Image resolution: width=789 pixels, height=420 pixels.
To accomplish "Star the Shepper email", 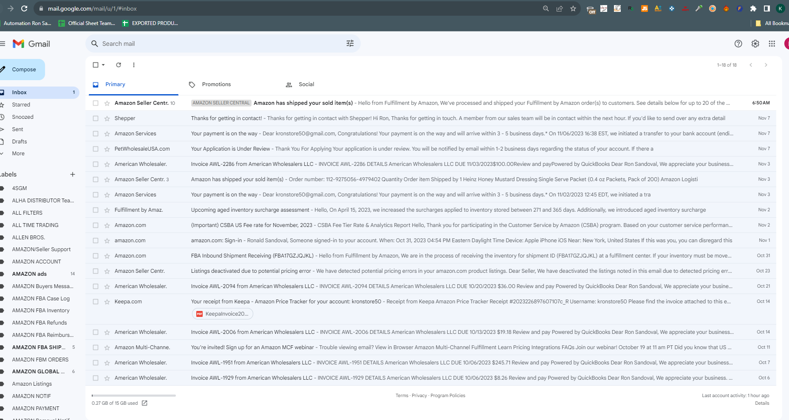I will [x=107, y=118].
